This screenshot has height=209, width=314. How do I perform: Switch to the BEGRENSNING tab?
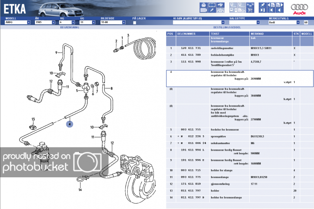[70, 27]
